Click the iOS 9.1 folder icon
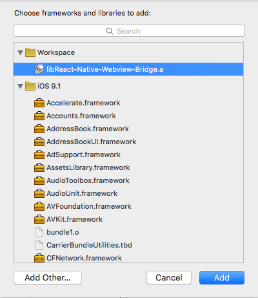The width and height of the screenshot is (258, 298). [x=30, y=86]
